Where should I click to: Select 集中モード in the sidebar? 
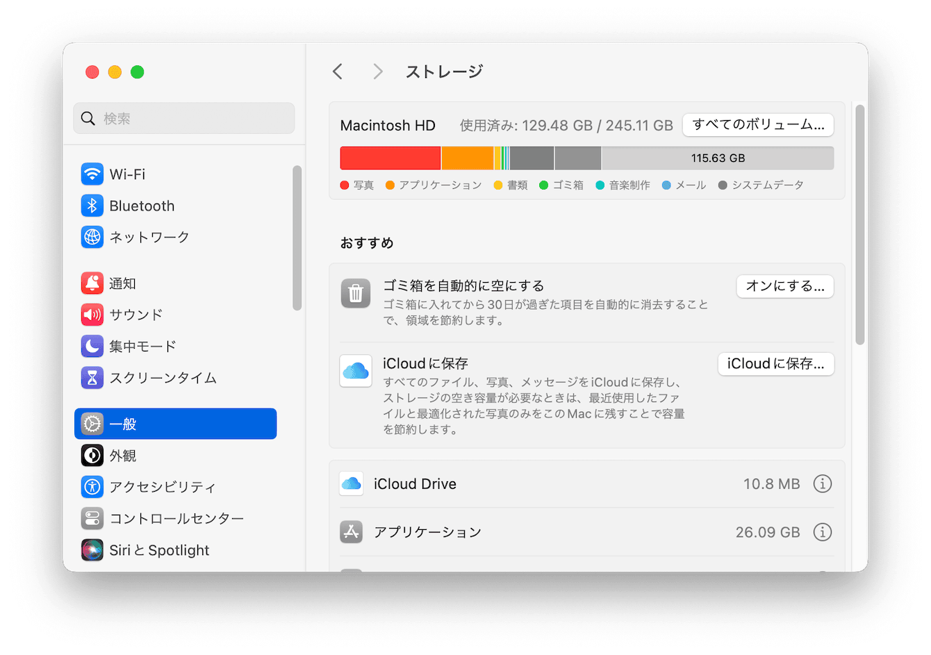175,346
